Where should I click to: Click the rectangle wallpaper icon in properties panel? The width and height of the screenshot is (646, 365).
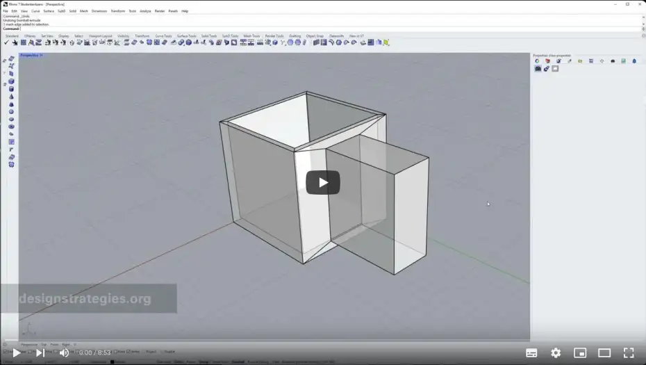coord(556,69)
